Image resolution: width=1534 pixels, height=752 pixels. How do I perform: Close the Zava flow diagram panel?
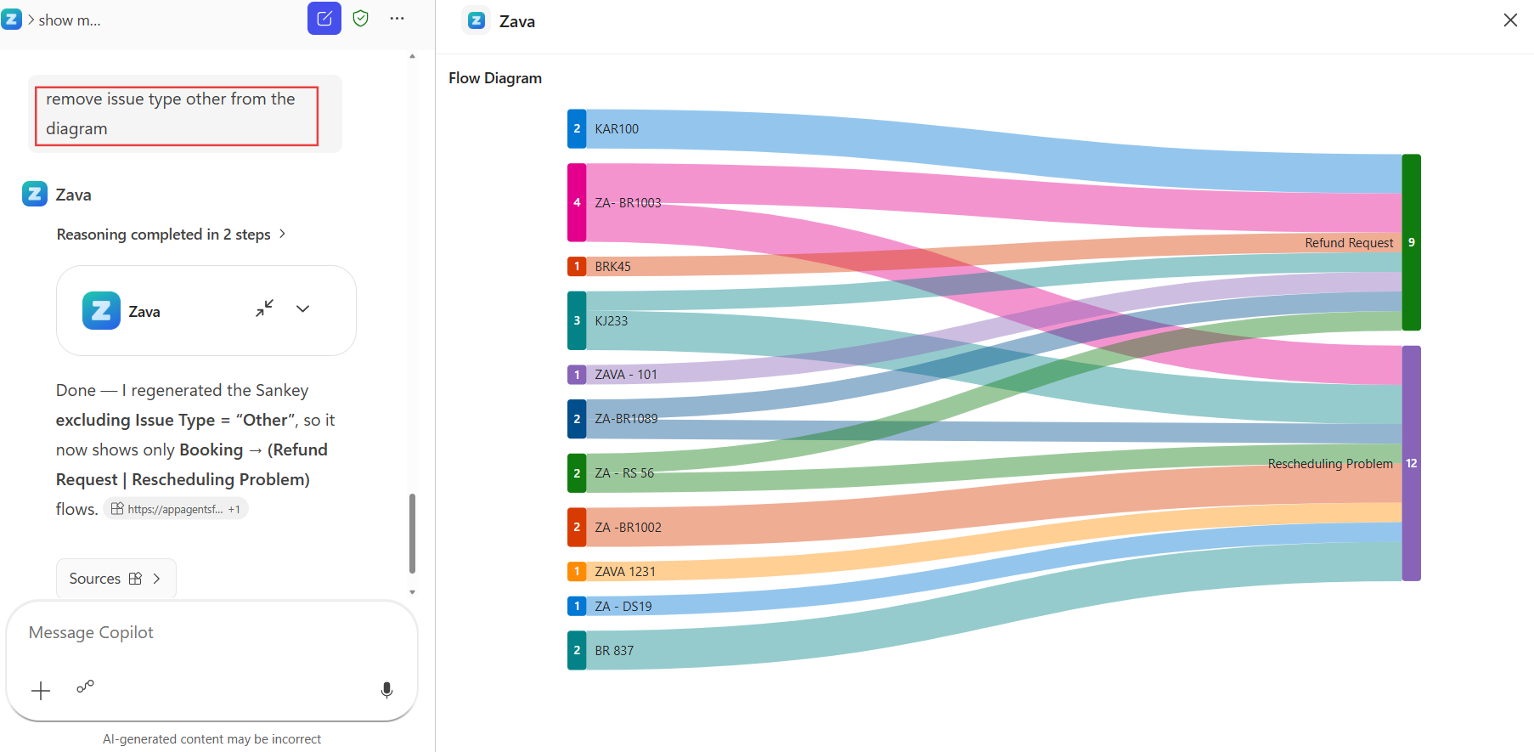pos(1510,20)
